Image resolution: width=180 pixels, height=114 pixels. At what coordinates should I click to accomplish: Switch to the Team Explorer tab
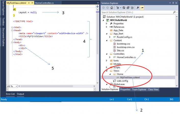click(x=139, y=90)
